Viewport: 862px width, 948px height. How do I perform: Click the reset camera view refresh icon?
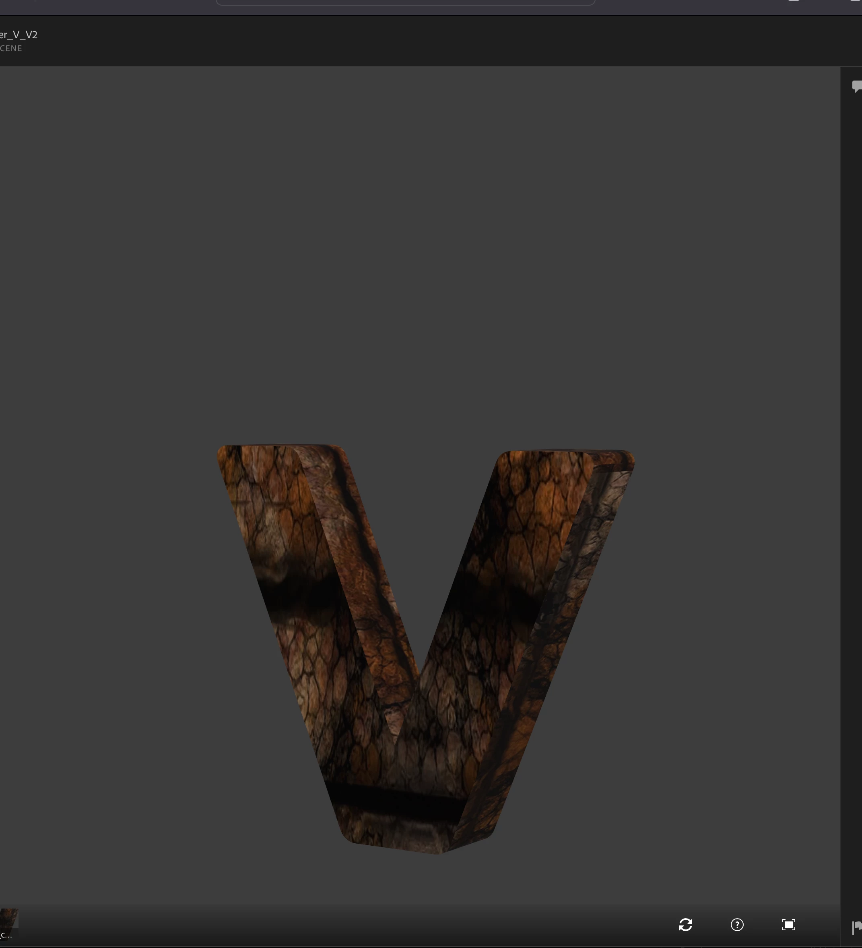685,925
